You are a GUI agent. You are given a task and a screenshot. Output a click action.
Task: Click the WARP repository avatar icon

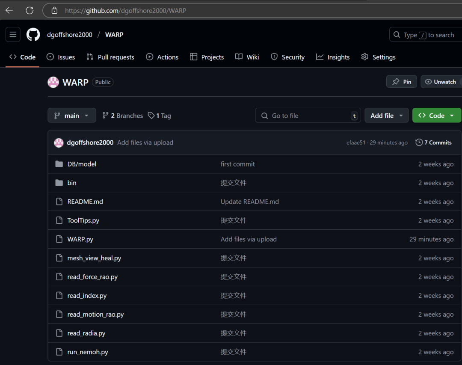[53, 82]
